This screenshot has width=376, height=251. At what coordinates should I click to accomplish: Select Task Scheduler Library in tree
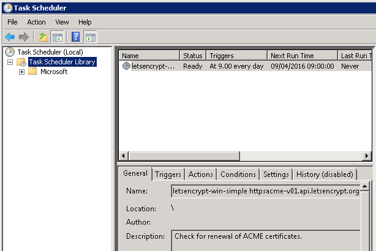pos(62,62)
